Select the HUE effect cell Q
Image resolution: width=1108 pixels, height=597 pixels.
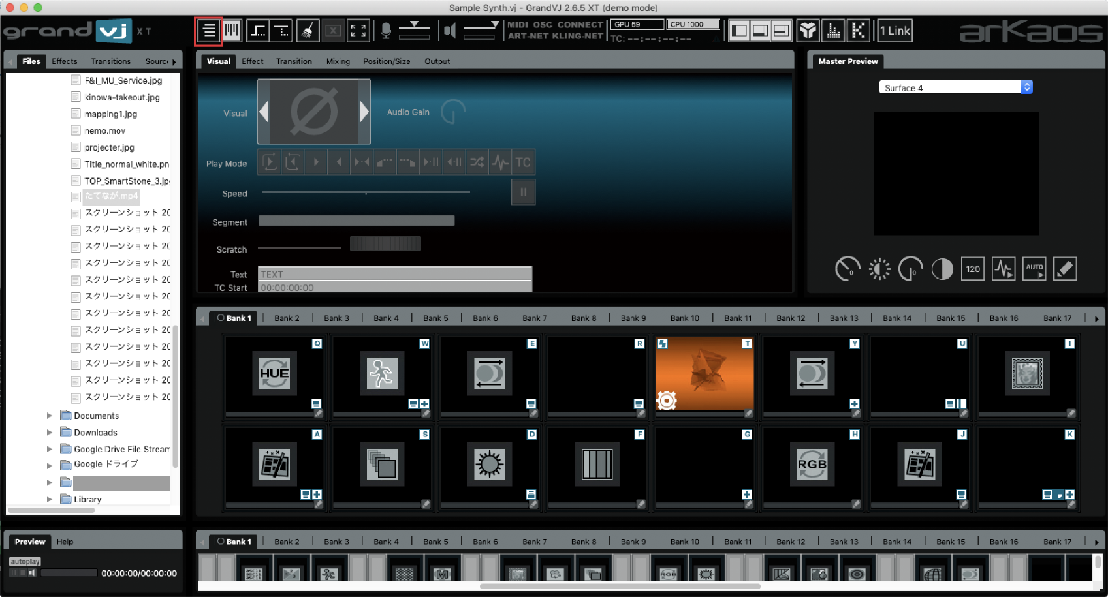click(274, 374)
